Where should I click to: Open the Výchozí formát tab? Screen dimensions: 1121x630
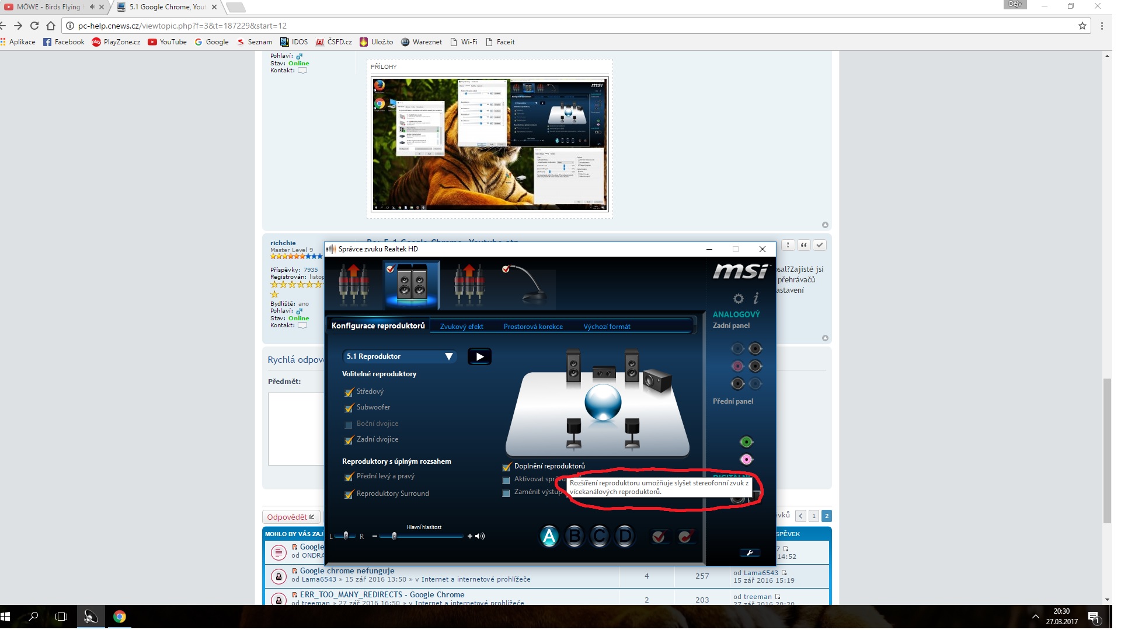point(607,327)
